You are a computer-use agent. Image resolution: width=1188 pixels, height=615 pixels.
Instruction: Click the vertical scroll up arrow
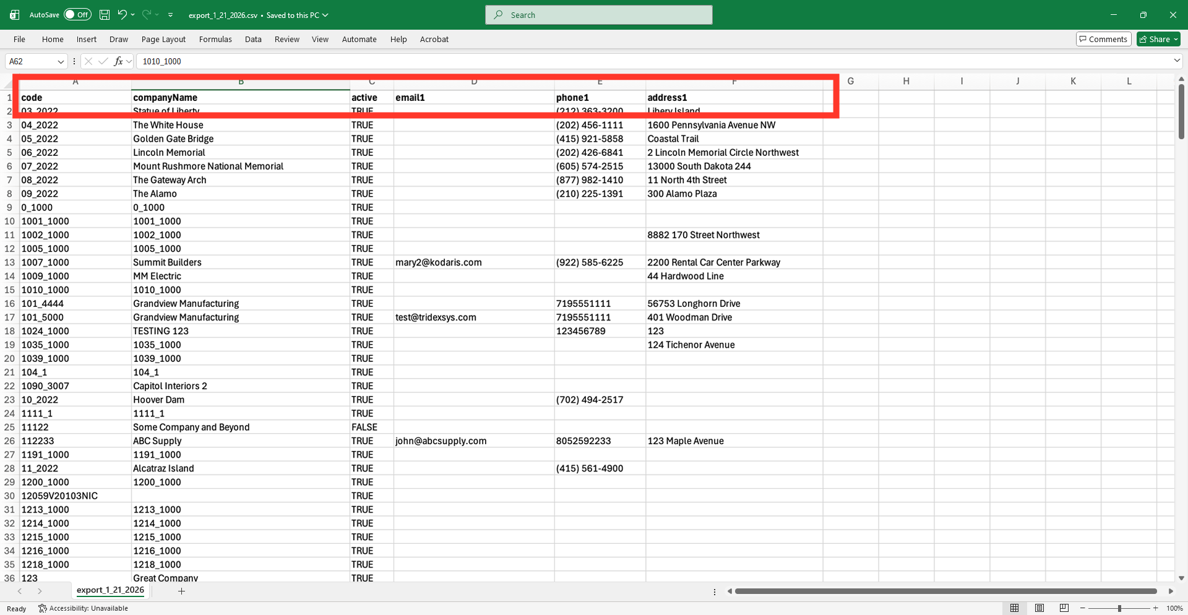[1181, 79]
